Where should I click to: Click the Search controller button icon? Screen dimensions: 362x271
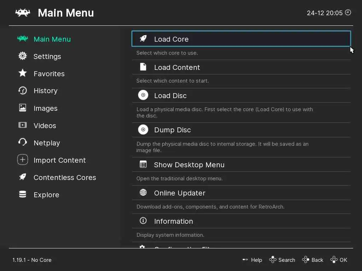273,259
